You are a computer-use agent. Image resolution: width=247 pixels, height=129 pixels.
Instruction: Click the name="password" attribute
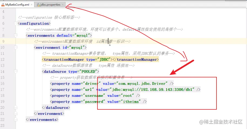tap(88, 102)
